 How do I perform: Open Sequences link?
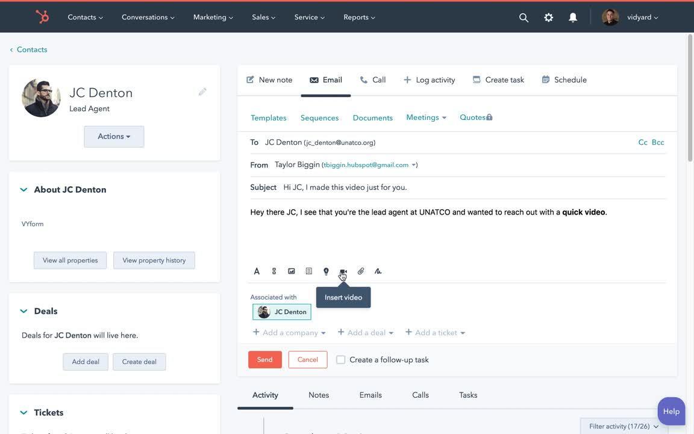(x=319, y=118)
